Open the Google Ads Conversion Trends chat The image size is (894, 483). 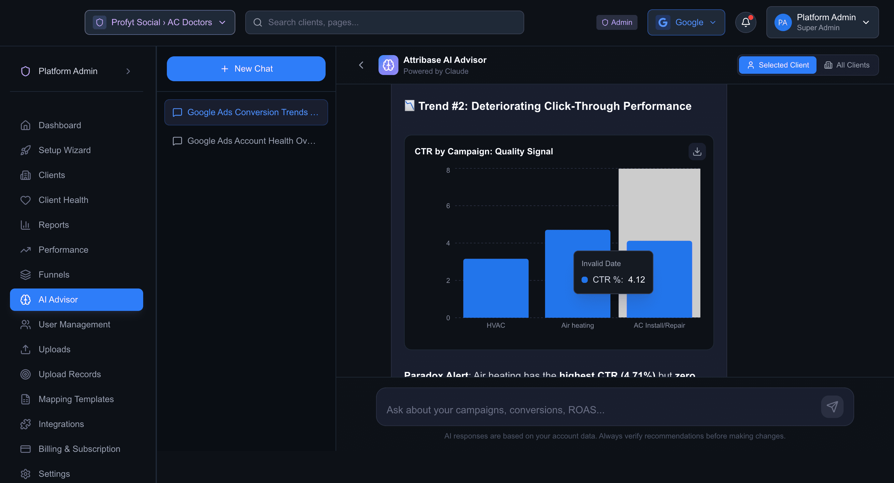pyautogui.click(x=246, y=112)
